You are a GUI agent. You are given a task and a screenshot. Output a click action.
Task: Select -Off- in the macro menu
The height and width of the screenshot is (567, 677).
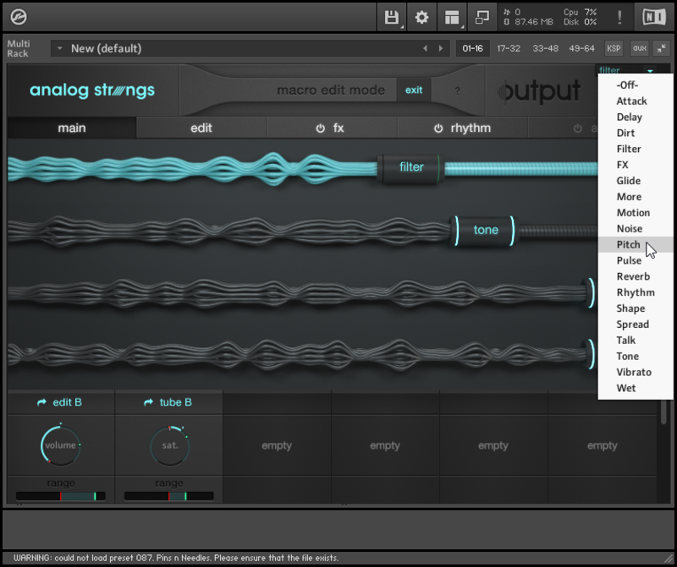[636, 85]
